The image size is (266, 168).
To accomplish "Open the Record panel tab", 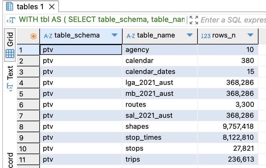I will (x=10, y=160).
